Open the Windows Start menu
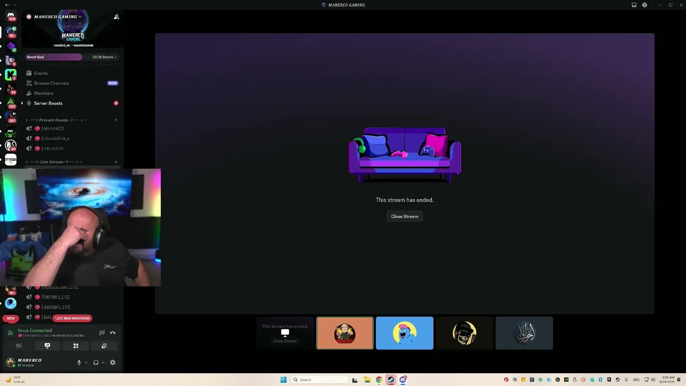Viewport: 686px width, 386px height. pos(284,380)
